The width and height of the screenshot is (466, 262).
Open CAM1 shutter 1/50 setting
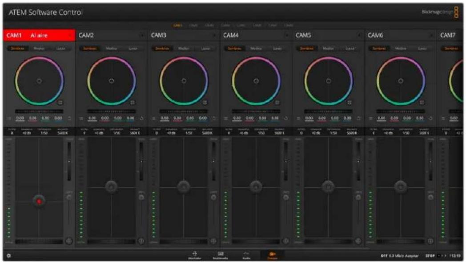coord(44,132)
